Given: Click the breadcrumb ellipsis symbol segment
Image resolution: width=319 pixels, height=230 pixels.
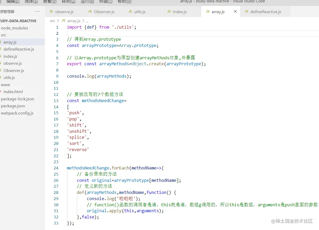Looking at the screenshot, I should pos(87,21).
